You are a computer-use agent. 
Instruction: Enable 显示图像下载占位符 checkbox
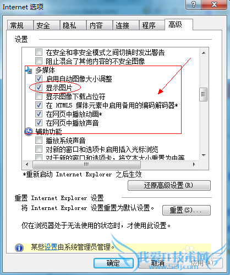point(39,96)
